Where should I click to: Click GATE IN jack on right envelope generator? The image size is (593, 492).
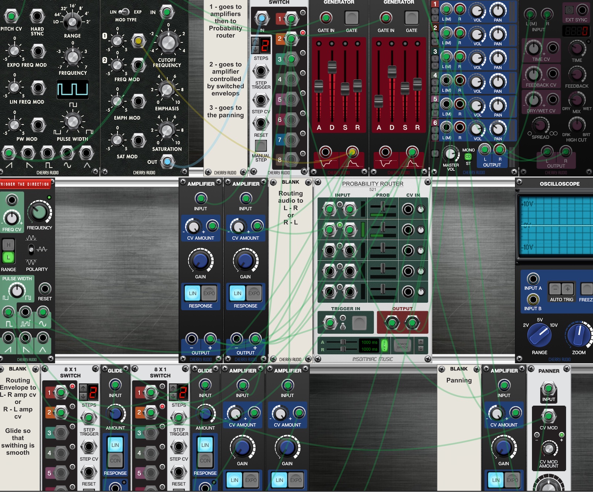[x=386, y=18]
